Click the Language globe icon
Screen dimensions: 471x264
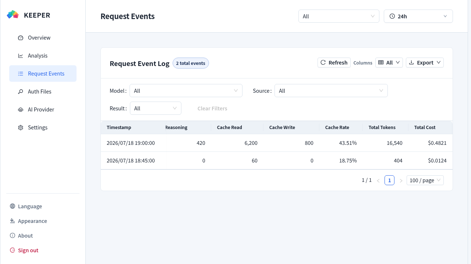coord(13,206)
